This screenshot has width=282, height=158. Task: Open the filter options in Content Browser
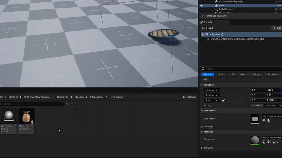coord(73,104)
